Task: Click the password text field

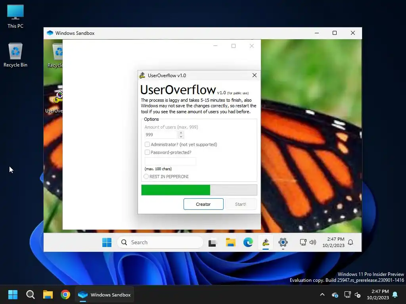Action: click(x=170, y=161)
